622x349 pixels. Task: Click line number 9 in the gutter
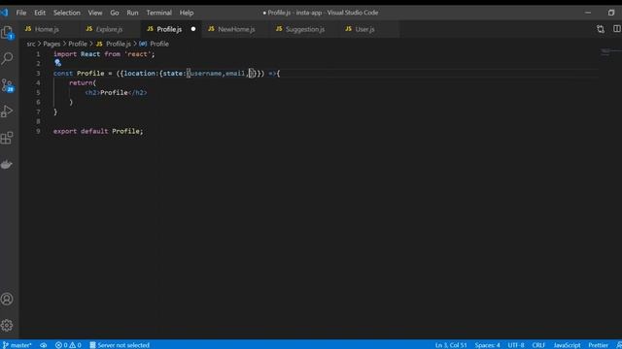tap(38, 131)
